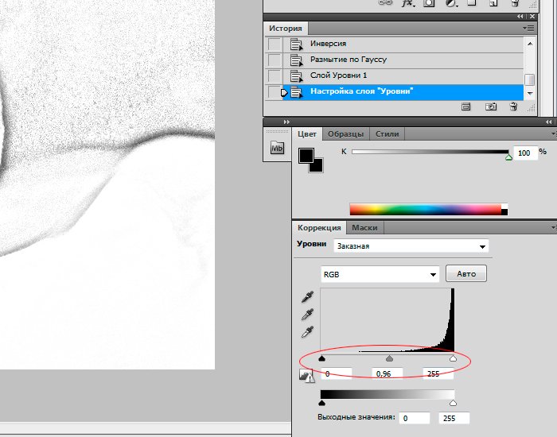
Task: Click the gray midtone input slider handle
Action: click(x=389, y=360)
